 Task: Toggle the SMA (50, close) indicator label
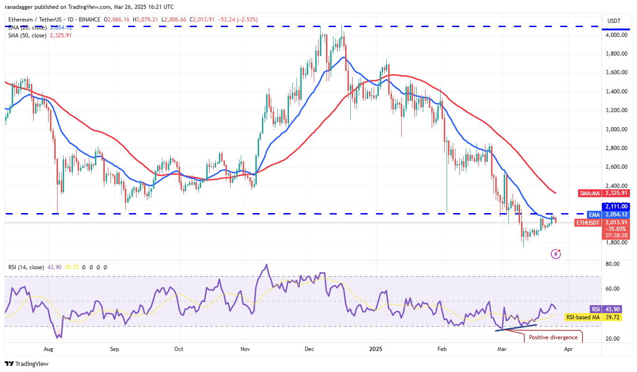point(28,36)
